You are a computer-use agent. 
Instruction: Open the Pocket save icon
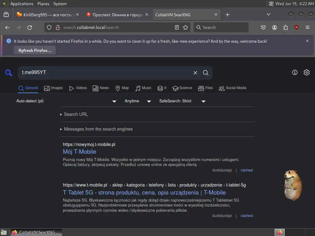(263, 27)
